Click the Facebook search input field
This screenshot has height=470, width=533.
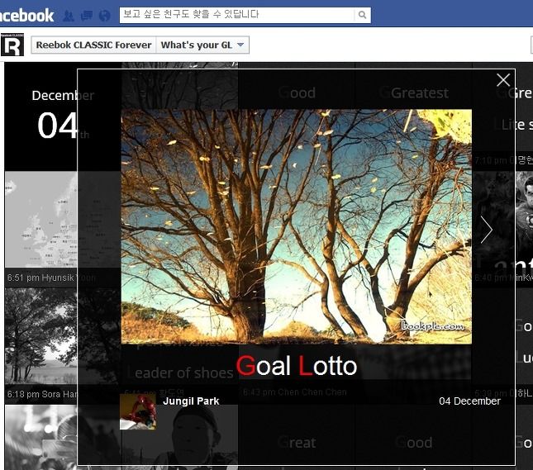tap(237, 15)
